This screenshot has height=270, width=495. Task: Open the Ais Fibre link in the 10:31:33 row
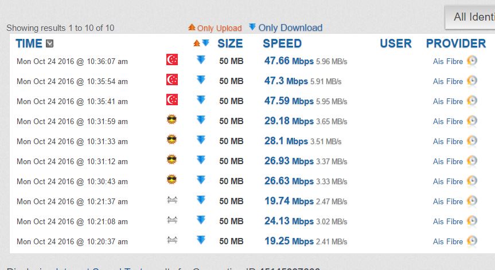pos(447,141)
